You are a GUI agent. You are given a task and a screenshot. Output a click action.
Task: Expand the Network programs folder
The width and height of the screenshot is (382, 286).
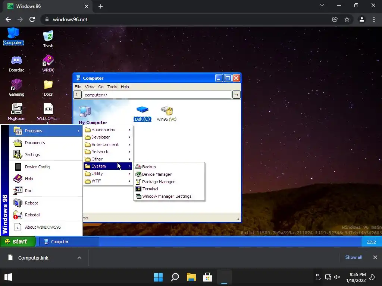108,152
